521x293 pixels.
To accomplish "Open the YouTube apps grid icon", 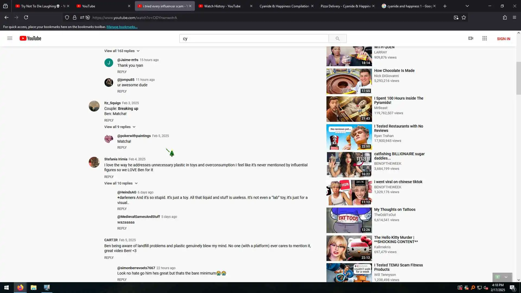I will tap(485, 38).
